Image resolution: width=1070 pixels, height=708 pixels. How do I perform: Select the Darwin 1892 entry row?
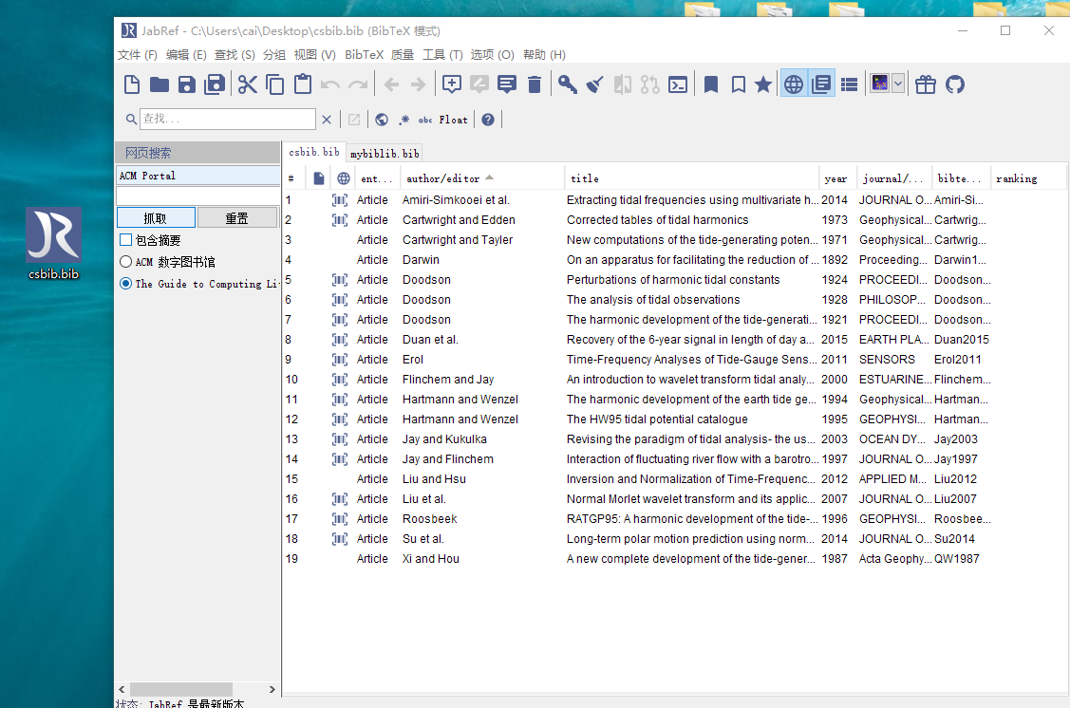click(674, 260)
